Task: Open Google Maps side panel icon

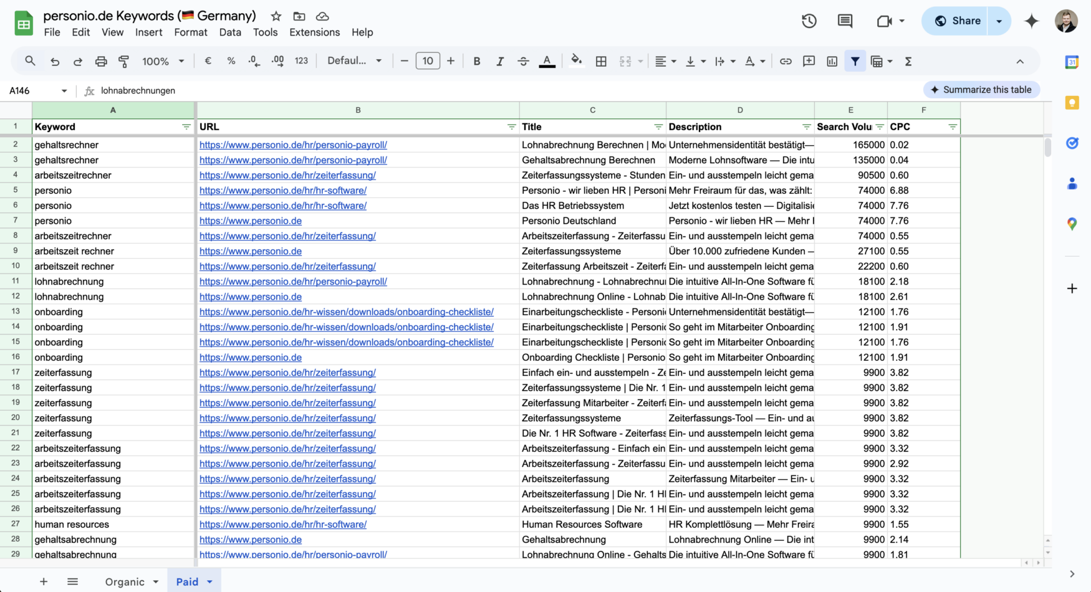Action: tap(1072, 224)
